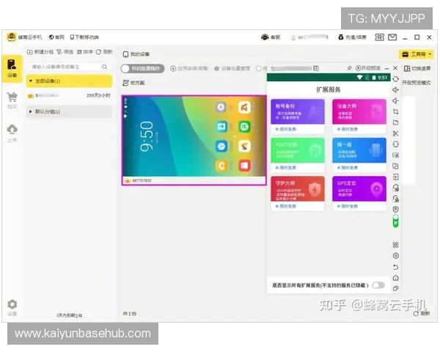The width and height of the screenshot is (440, 352).
Task: Click 刷新 refresh above the device list
Action: 104,52
